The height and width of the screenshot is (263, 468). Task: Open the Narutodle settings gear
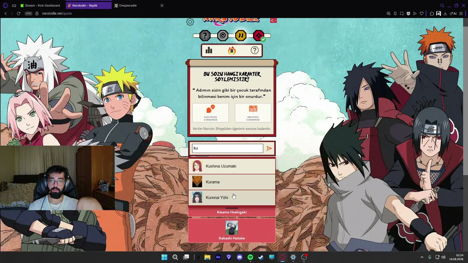point(190,22)
